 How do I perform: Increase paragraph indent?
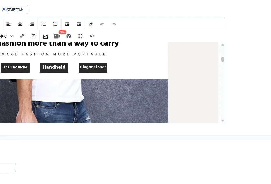point(67,24)
